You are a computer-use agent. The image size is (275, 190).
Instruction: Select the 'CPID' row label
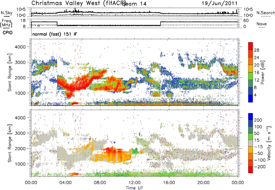tap(8, 33)
